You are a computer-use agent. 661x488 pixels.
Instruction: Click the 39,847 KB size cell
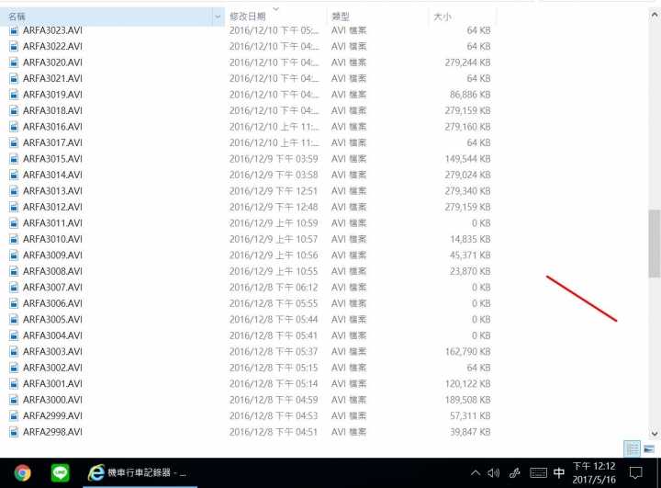470,432
